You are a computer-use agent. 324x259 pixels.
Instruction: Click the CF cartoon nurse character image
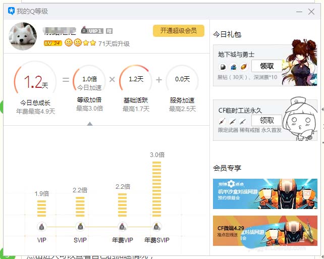click(x=300, y=119)
